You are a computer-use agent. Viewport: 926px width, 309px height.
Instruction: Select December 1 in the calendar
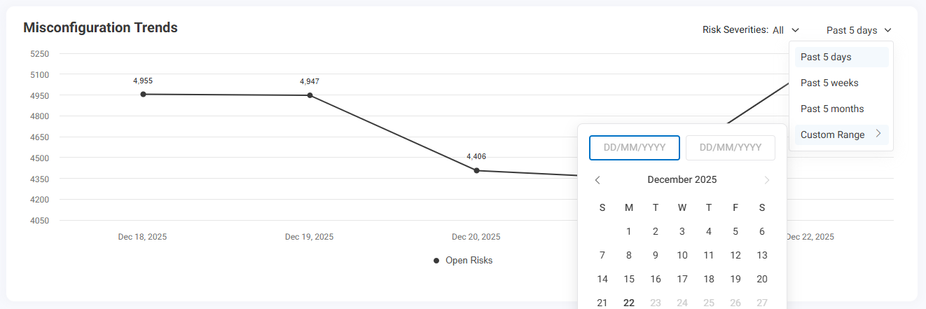pos(629,231)
